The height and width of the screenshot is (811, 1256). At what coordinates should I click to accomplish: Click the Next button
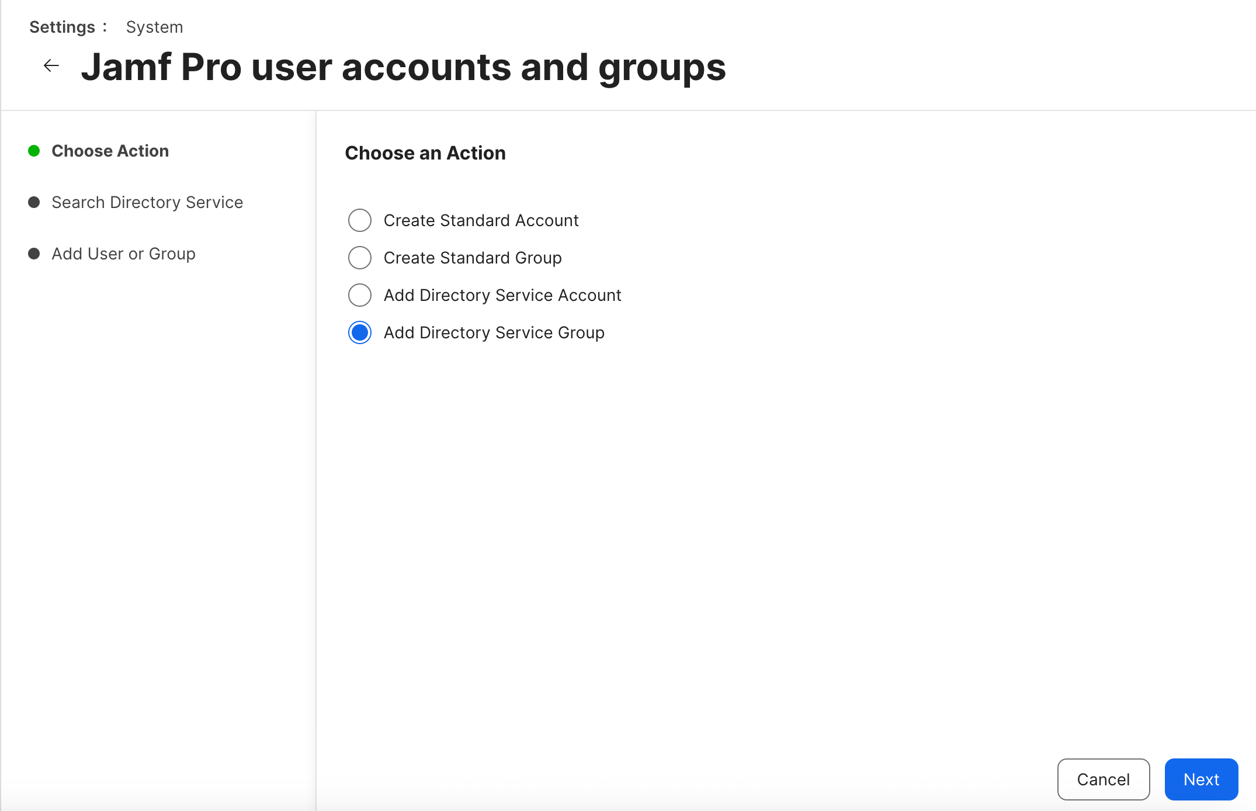click(x=1201, y=779)
